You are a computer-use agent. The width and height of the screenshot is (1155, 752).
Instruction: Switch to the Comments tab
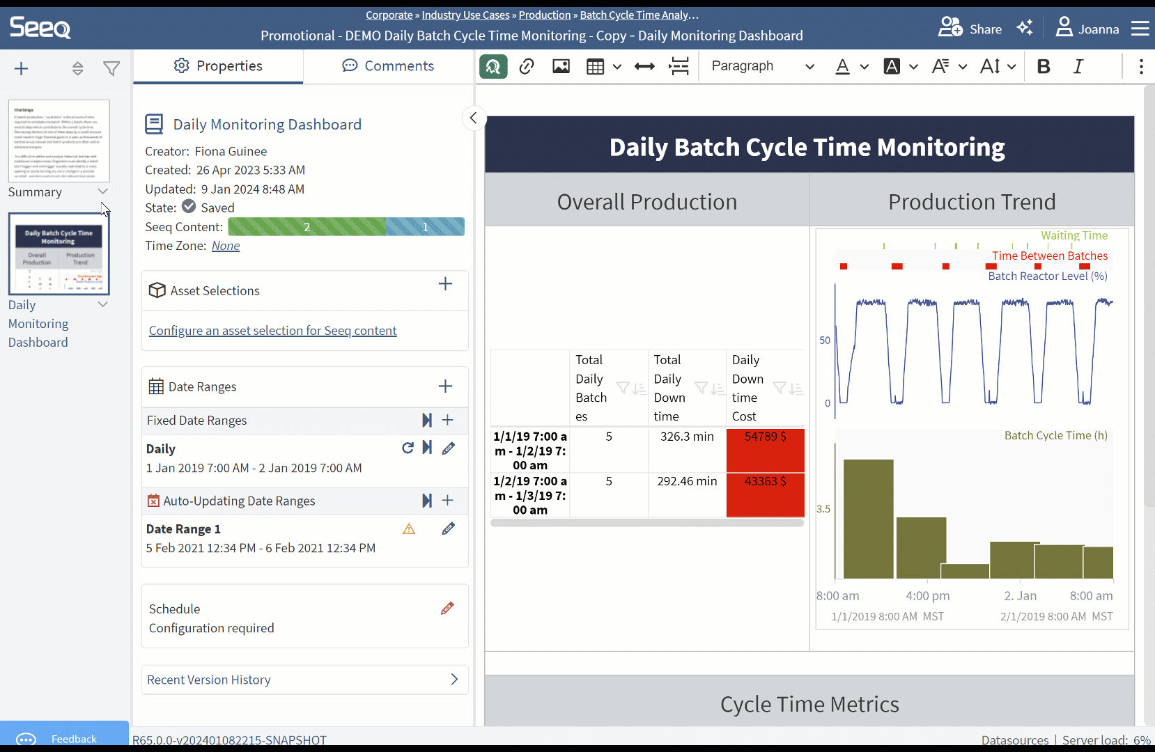pos(388,66)
